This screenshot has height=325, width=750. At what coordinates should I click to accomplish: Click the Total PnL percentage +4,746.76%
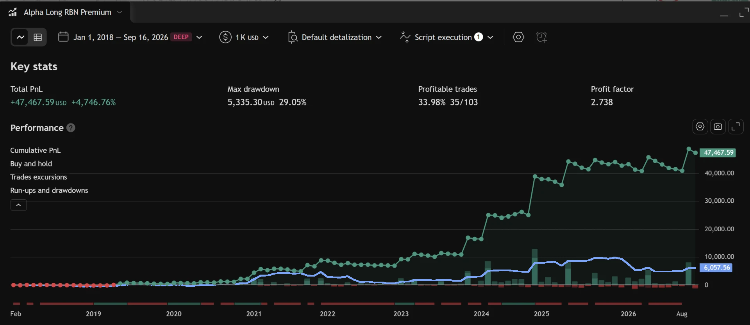(x=94, y=102)
